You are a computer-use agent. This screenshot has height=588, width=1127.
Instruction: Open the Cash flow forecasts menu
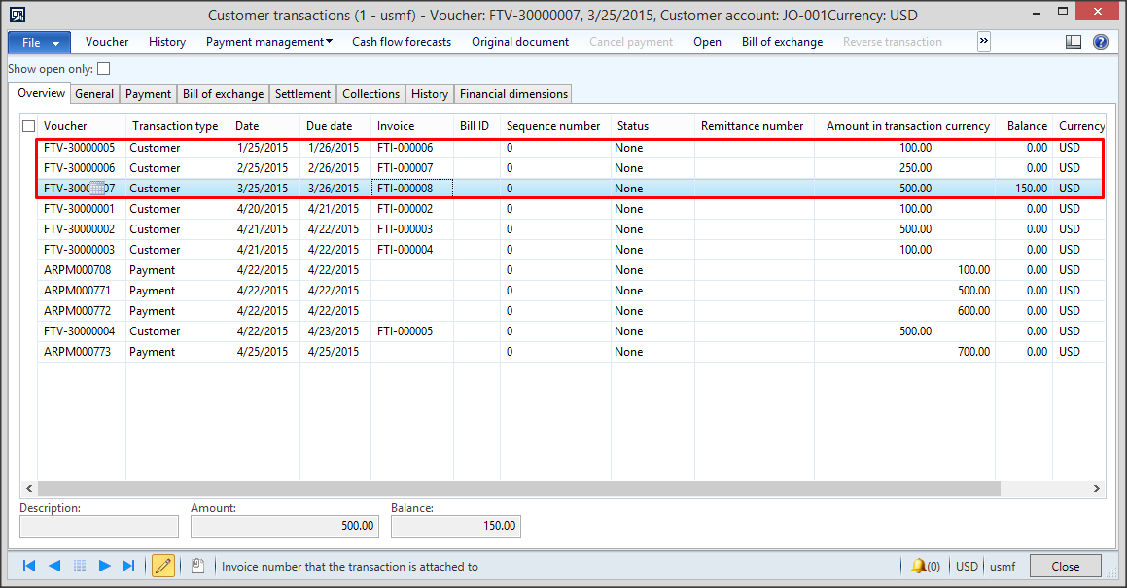click(401, 41)
